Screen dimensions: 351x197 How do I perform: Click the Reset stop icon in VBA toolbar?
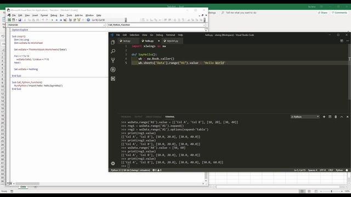(x=61, y=20)
